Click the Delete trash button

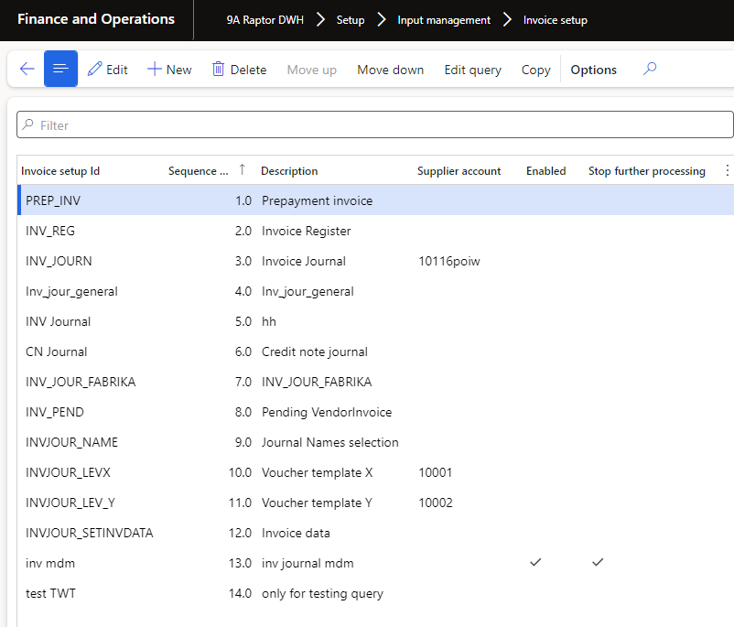[239, 70]
